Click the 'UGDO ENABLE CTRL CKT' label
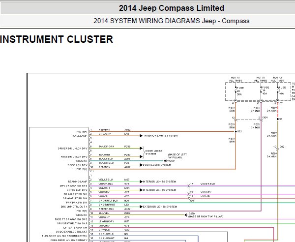The width and height of the screenshot is (295, 242). [x=71, y=232]
